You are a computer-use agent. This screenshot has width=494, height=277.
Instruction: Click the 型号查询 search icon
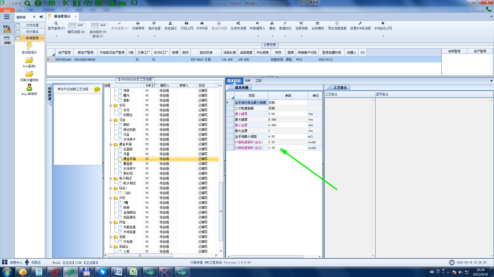[56, 23]
